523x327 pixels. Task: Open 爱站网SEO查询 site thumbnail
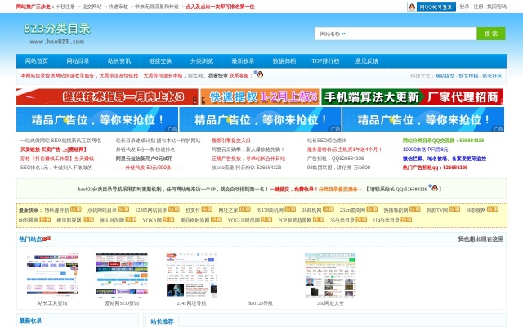[122, 274]
